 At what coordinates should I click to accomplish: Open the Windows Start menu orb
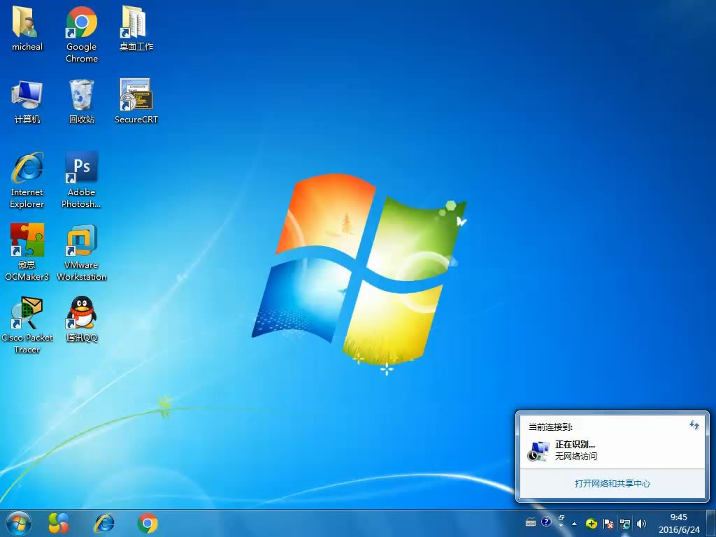coord(19,523)
